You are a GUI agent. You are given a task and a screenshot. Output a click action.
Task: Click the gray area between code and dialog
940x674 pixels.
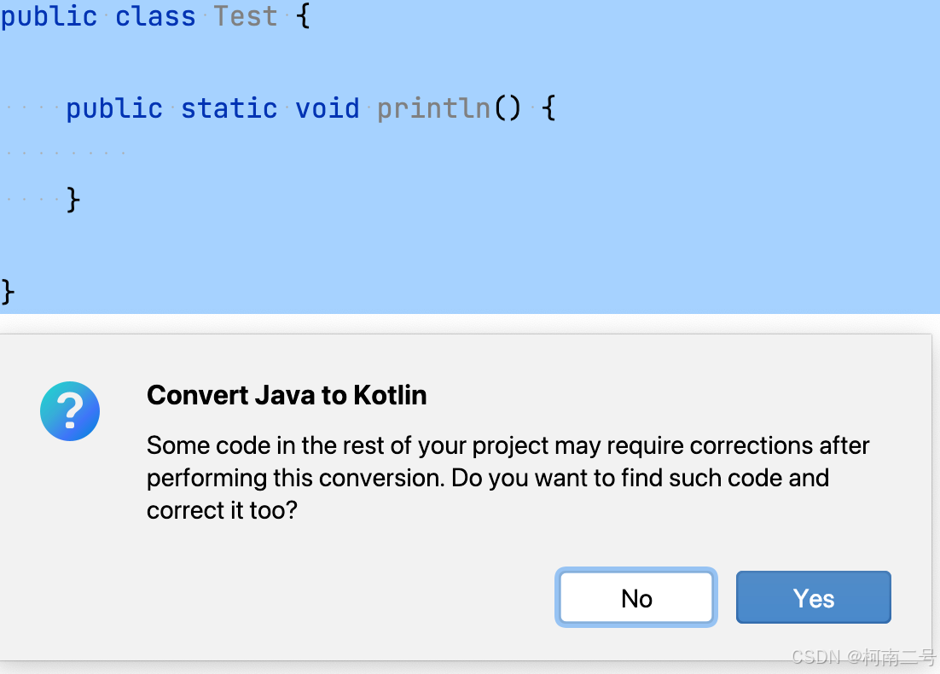point(469,324)
